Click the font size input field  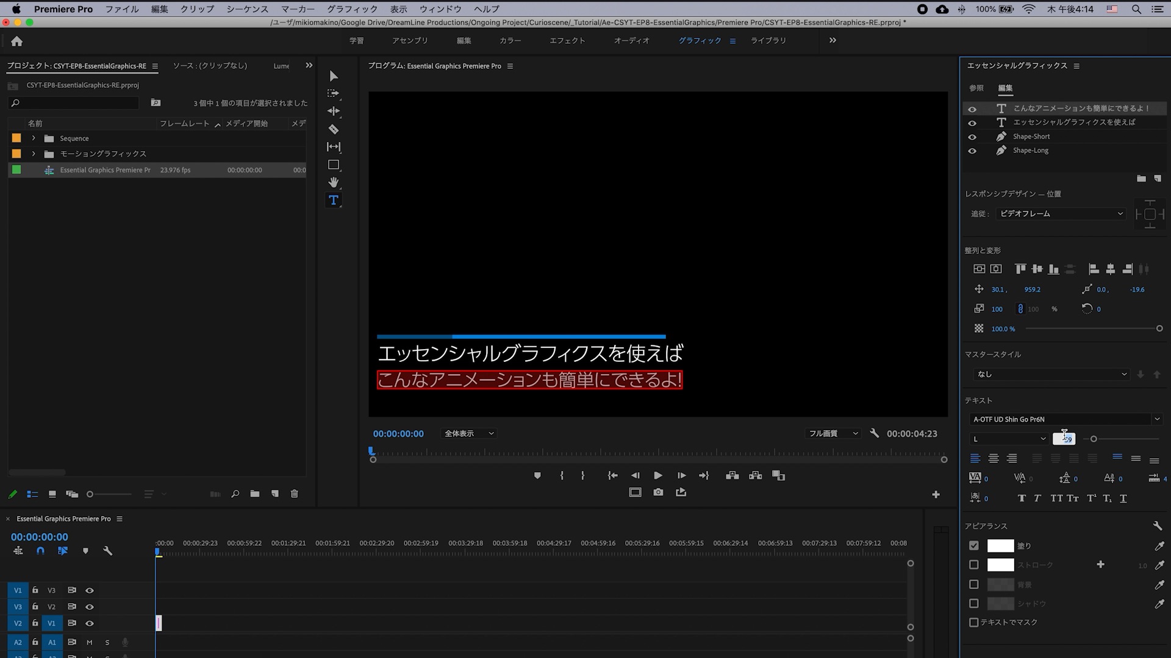coord(1064,439)
